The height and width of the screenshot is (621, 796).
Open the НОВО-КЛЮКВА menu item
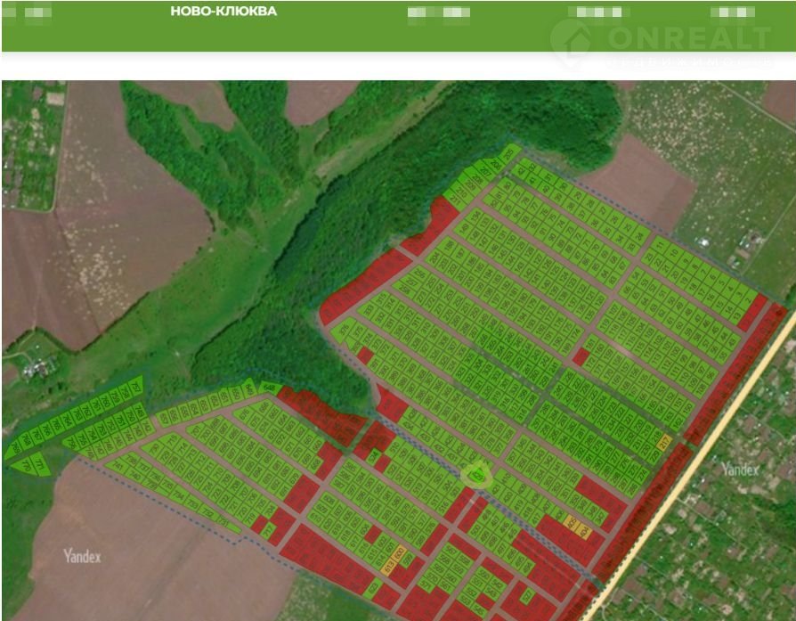(223, 12)
